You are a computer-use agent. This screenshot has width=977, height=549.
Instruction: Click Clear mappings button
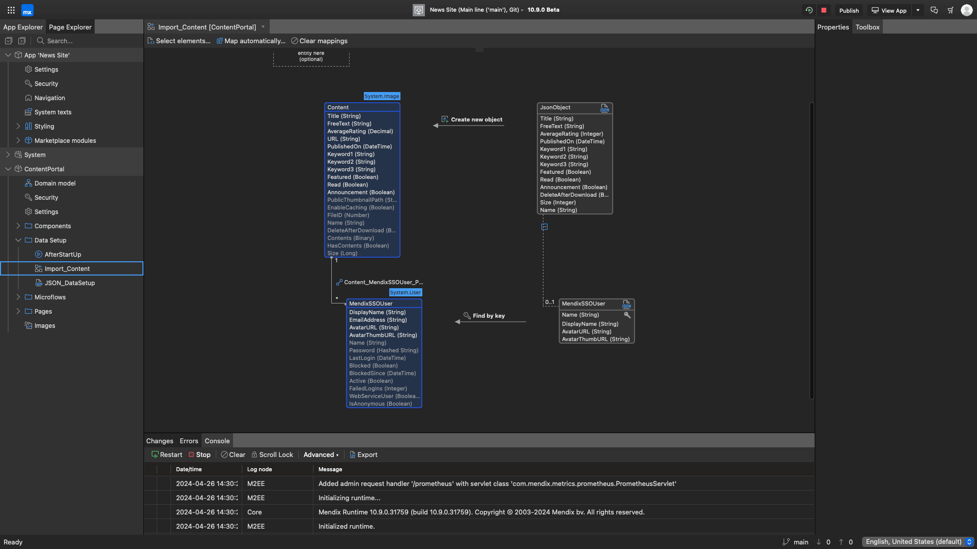(x=319, y=41)
